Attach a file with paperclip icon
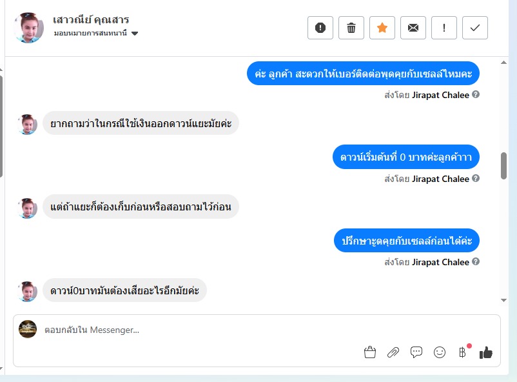This screenshot has height=382, width=517. point(393,352)
